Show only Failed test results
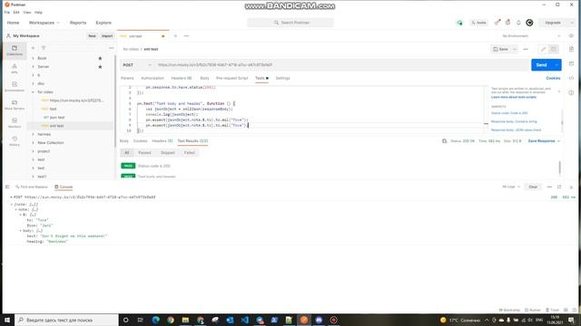 tap(190, 153)
